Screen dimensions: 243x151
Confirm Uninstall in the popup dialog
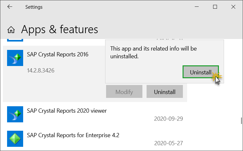[201, 72]
